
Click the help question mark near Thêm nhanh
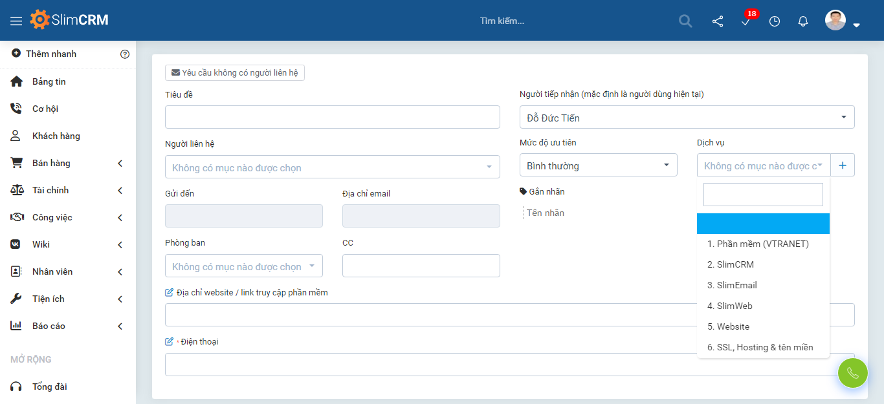coord(125,54)
